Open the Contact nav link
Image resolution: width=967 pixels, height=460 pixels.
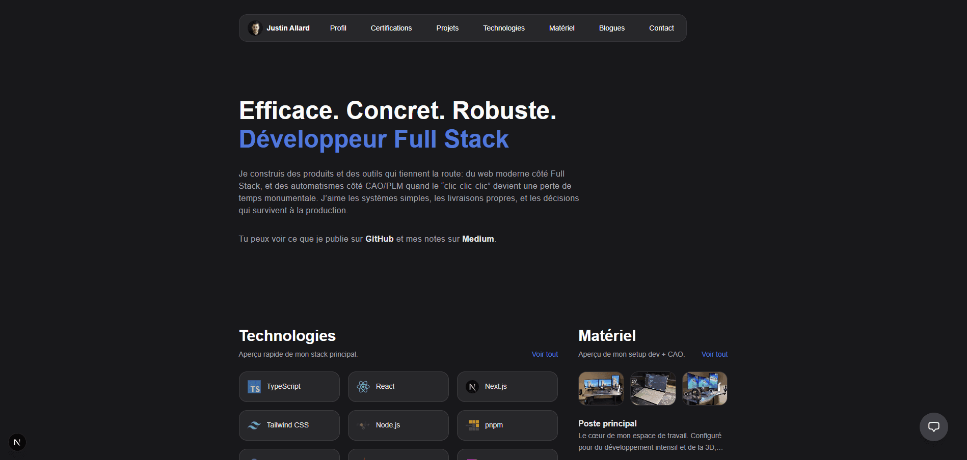coord(661,28)
